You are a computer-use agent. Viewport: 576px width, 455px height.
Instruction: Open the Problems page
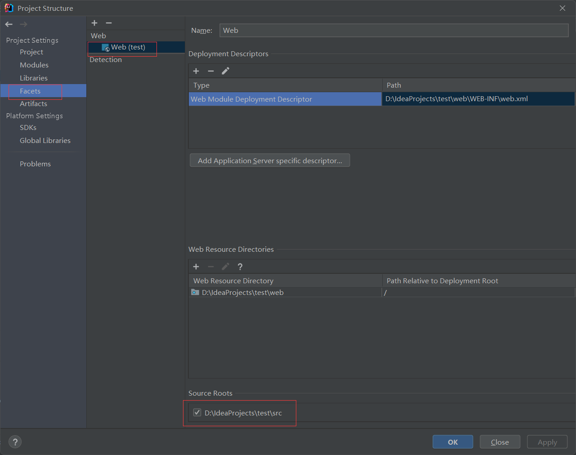[35, 164]
